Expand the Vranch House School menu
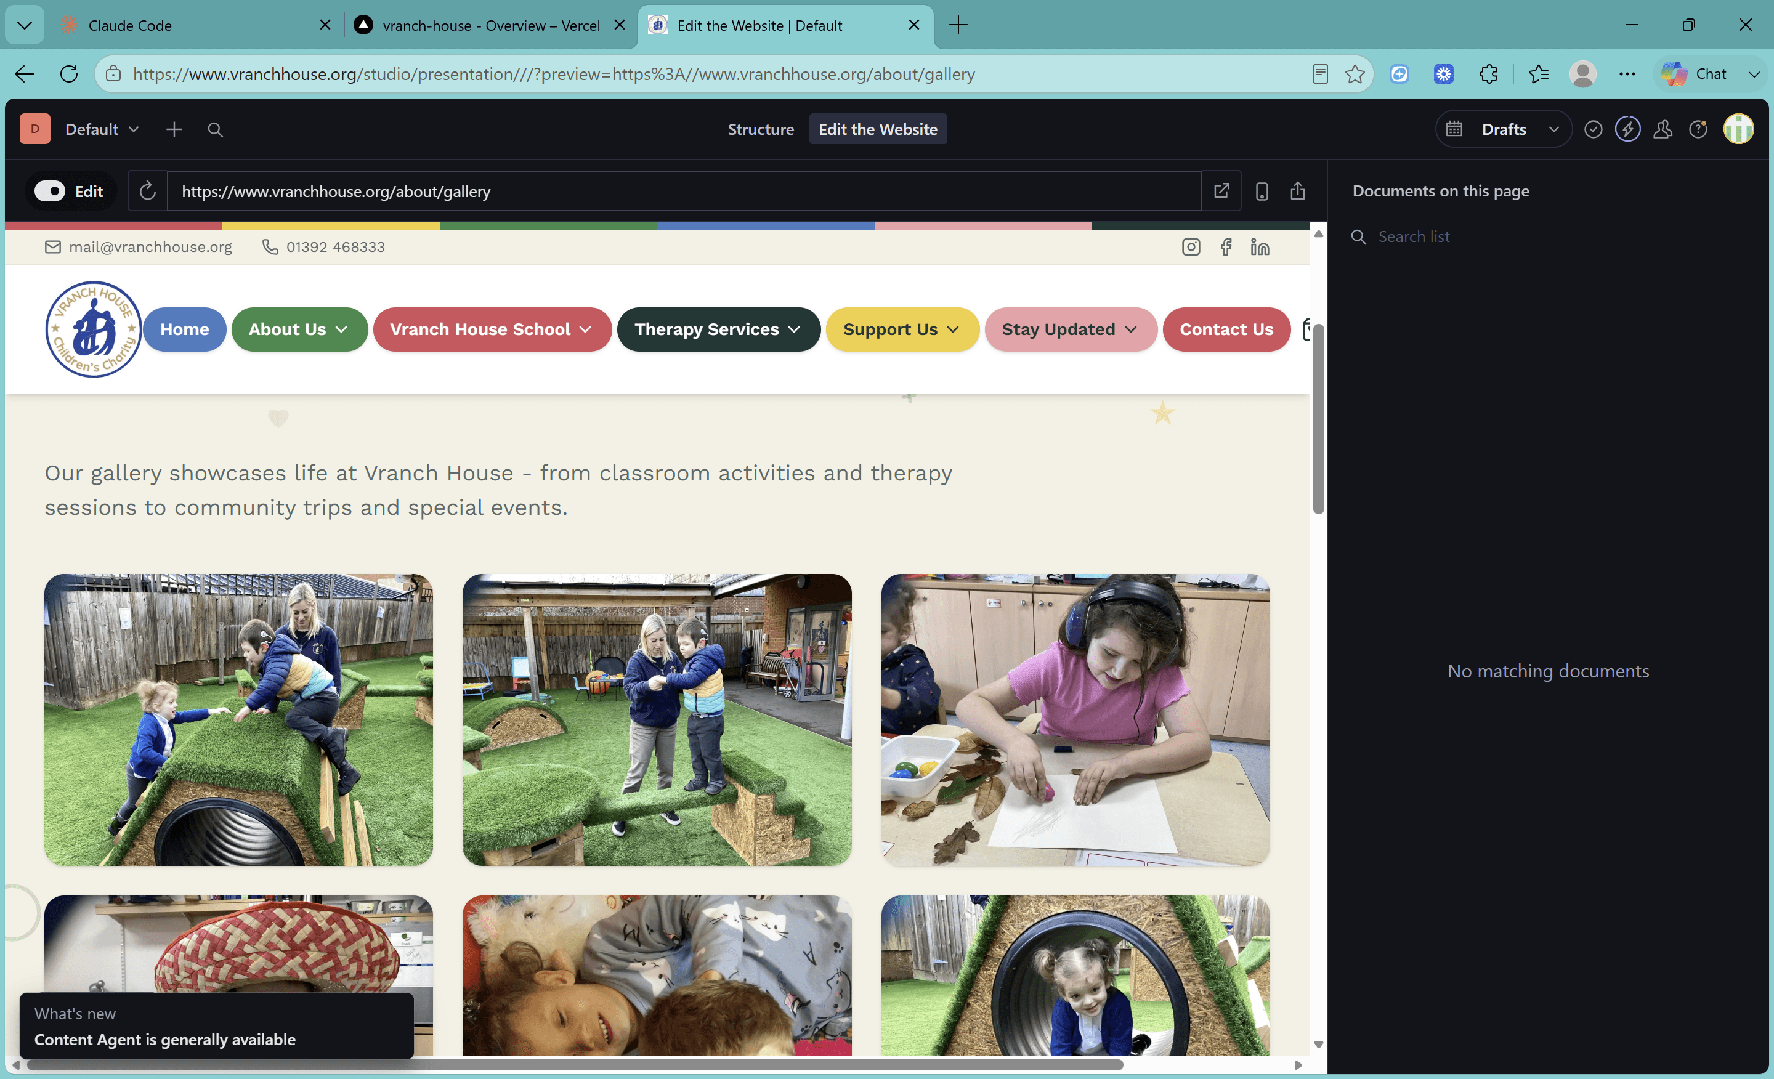The image size is (1774, 1079). pos(492,329)
